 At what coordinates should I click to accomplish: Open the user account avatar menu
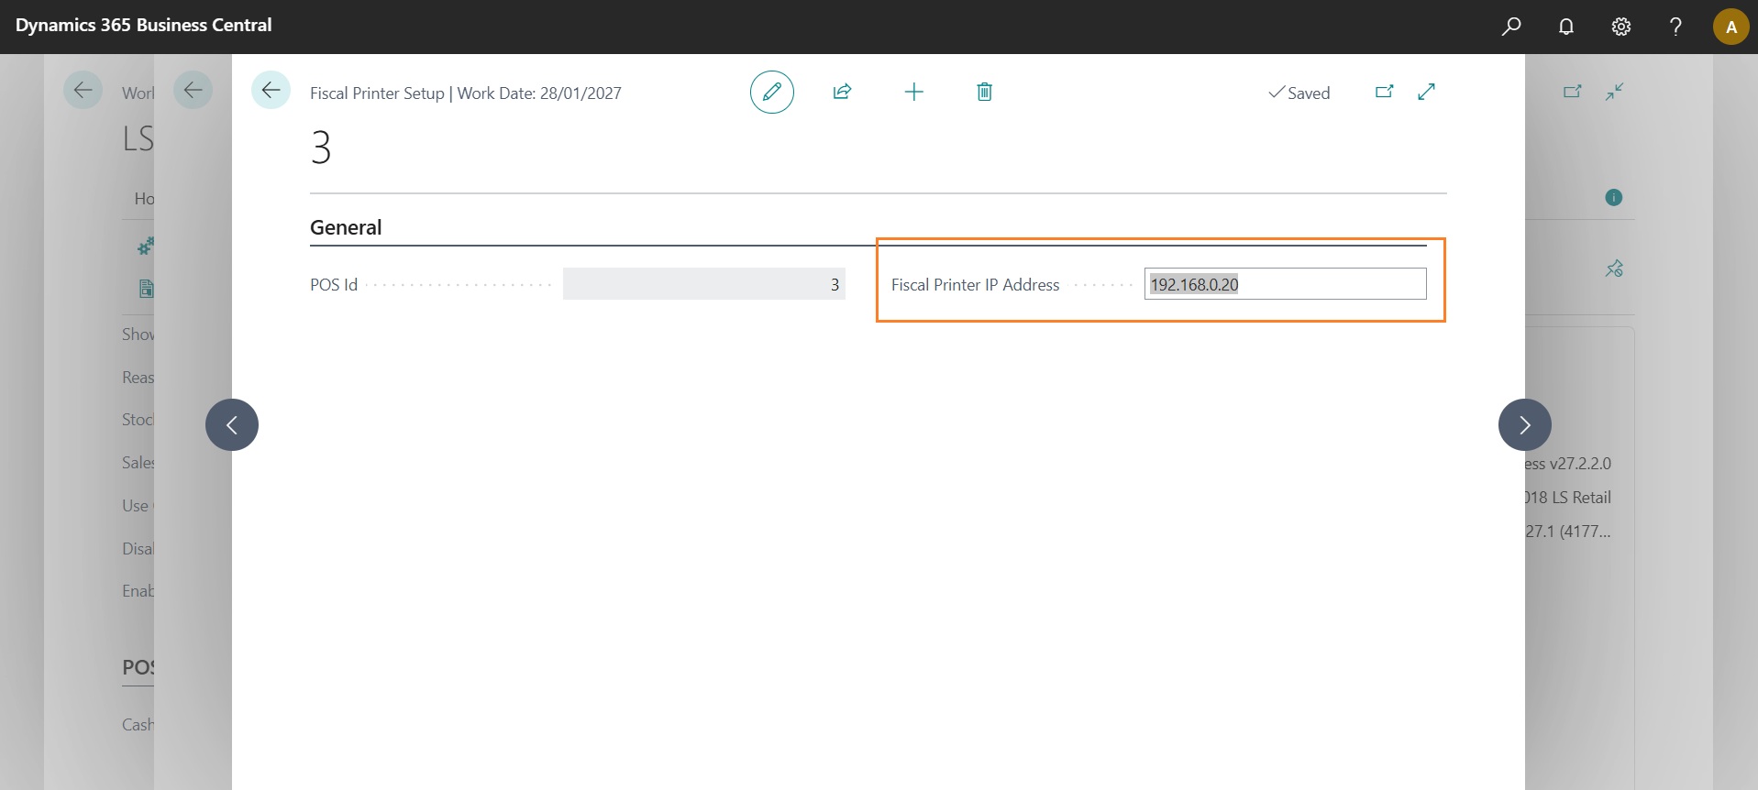(x=1730, y=27)
